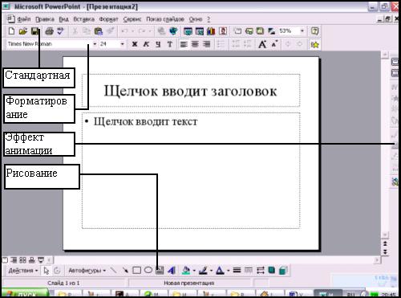The height and width of the screenshot is (298, 401).
Task: Click the Пуск start button
Action: (x=25, y=294)
